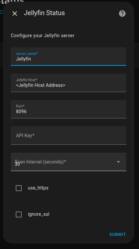The image size is (139, 249).
Task: Click the 'Jellyfin' text in server_name
Action: (x=23, y=59)
